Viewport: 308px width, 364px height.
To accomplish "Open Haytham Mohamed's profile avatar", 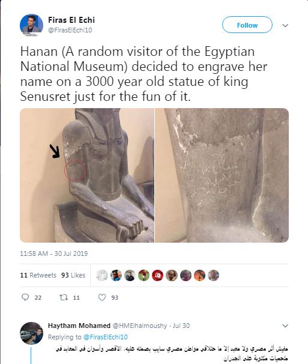I will 31,333.
